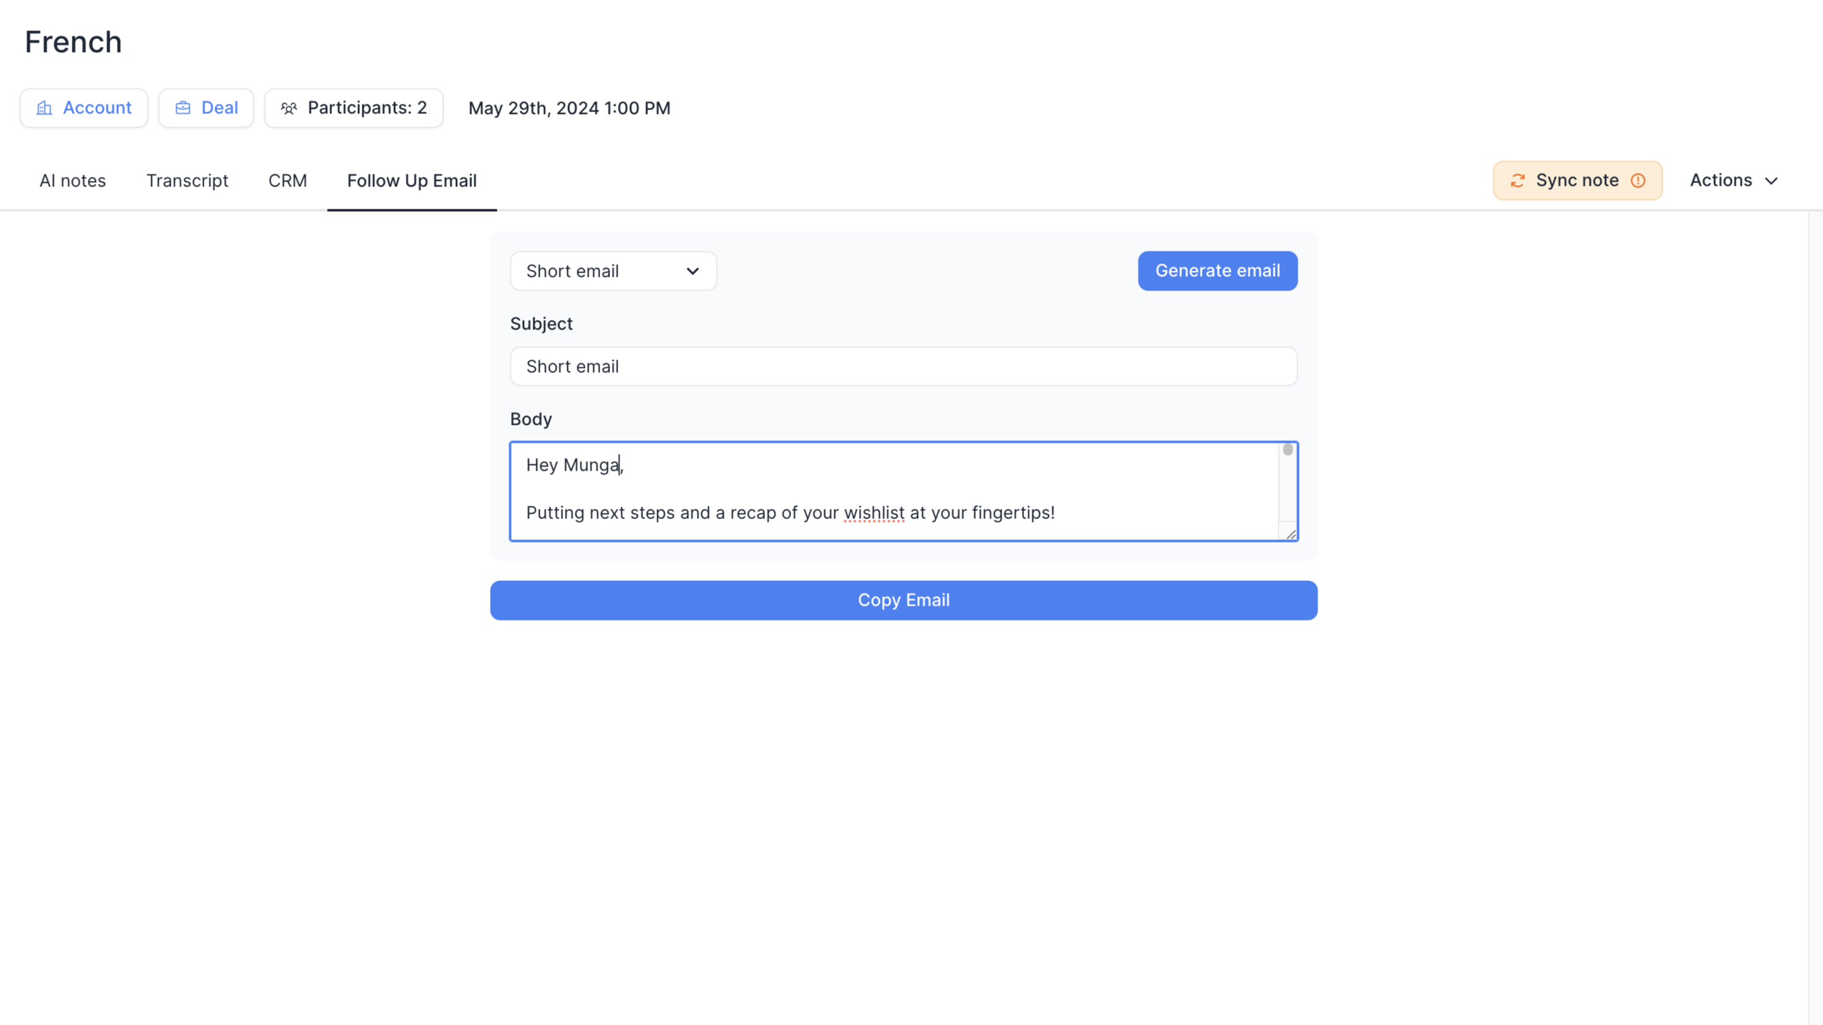Click the Deal briefcase icon
Image resolution: width=1823 pixels, height=1025 pixels.
click(x=183, y=108)
